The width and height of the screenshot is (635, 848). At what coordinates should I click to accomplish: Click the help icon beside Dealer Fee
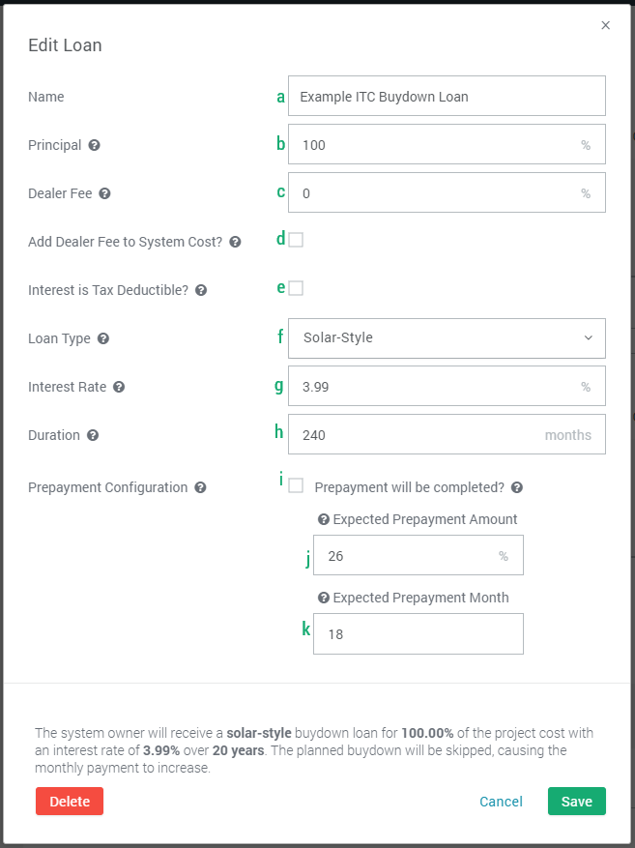[105, 193]
